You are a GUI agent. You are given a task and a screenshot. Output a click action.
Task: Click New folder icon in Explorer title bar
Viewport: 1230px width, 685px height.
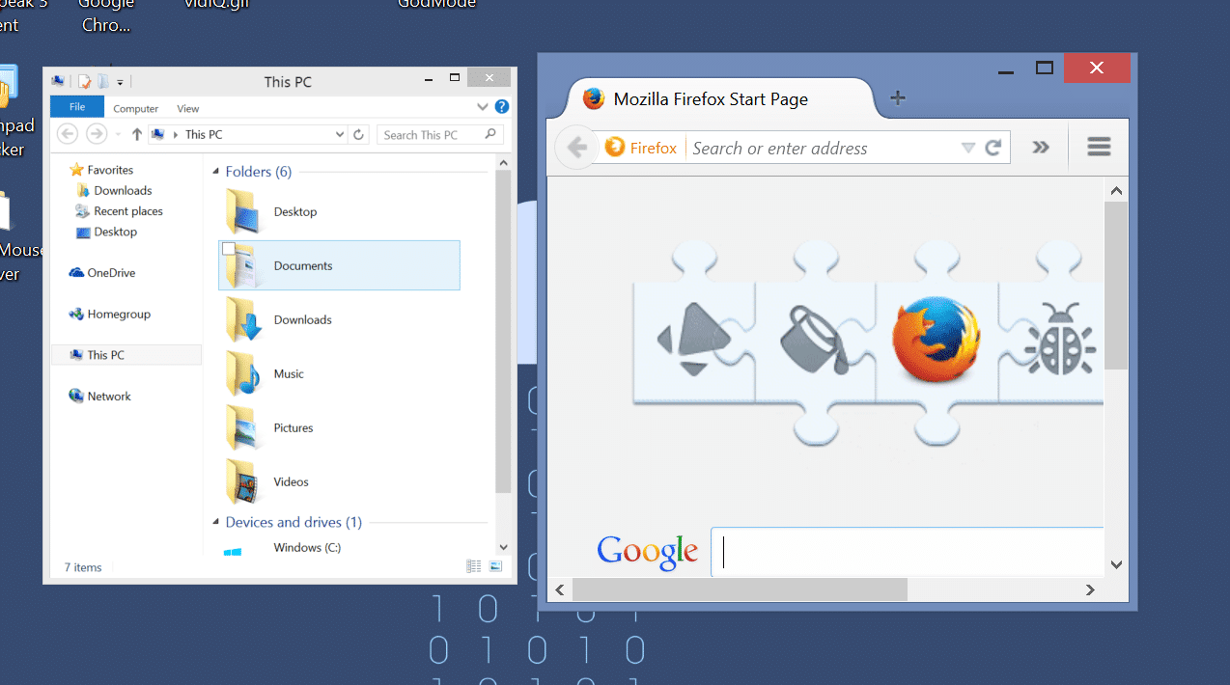(102, 82)
